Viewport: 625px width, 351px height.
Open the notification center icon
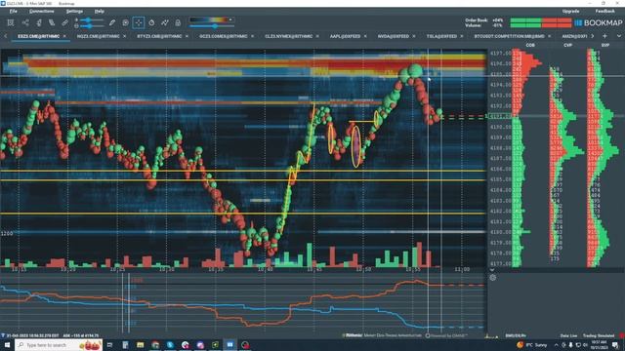616,345
